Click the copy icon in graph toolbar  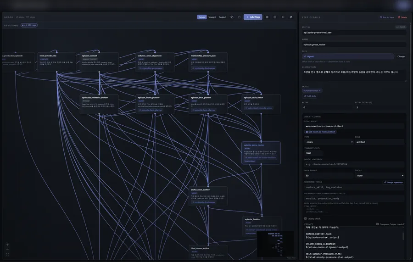click(x=232, y=17)
